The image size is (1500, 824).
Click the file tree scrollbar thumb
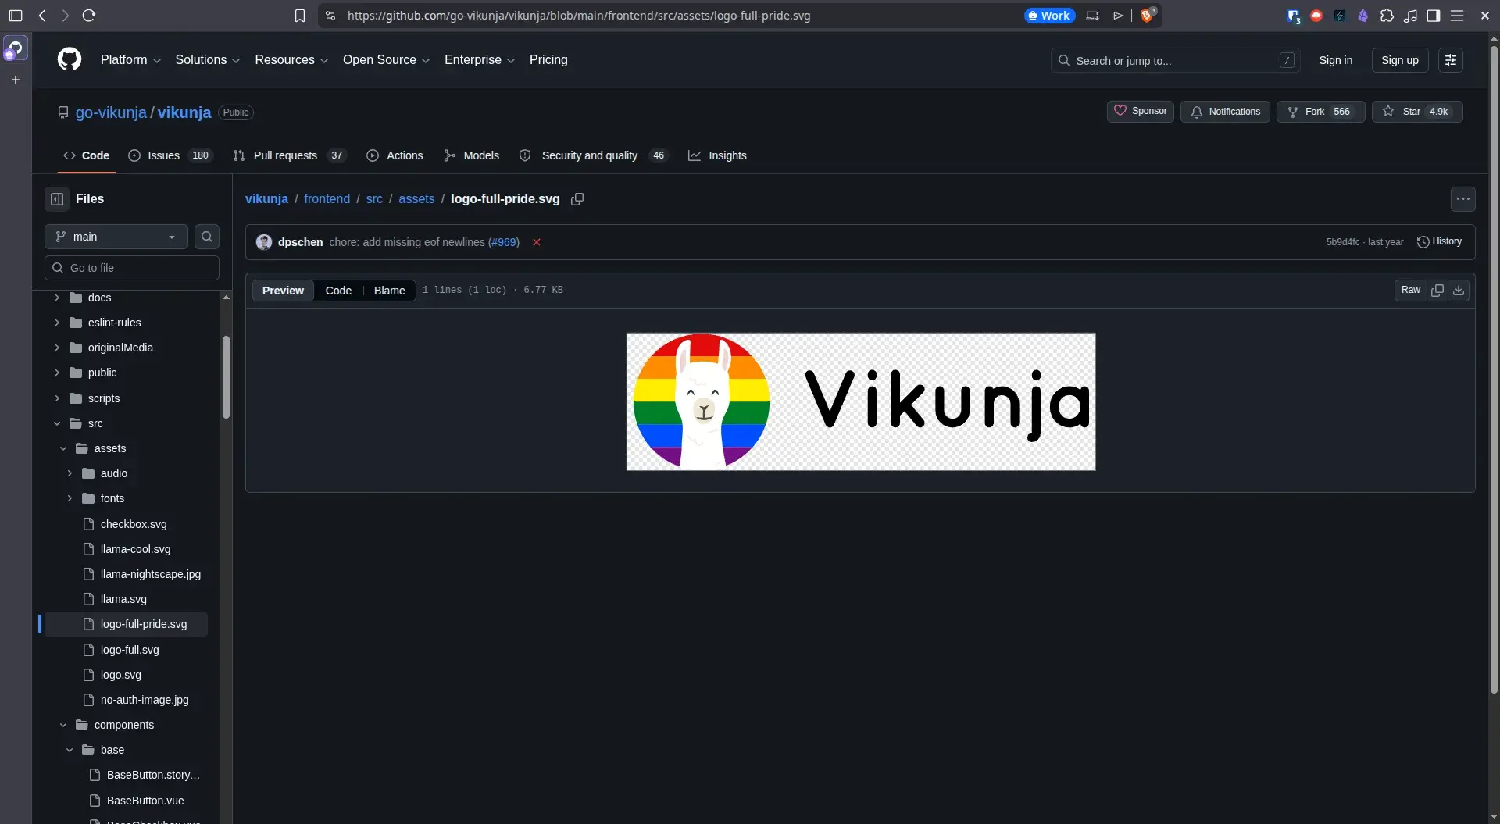coord(226,377)
